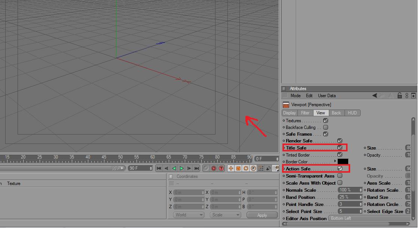The height and width of the screenshot is (228, 419).
Task: Click the Normals Scale stepper arrows
Action: (x=361, y=190)
